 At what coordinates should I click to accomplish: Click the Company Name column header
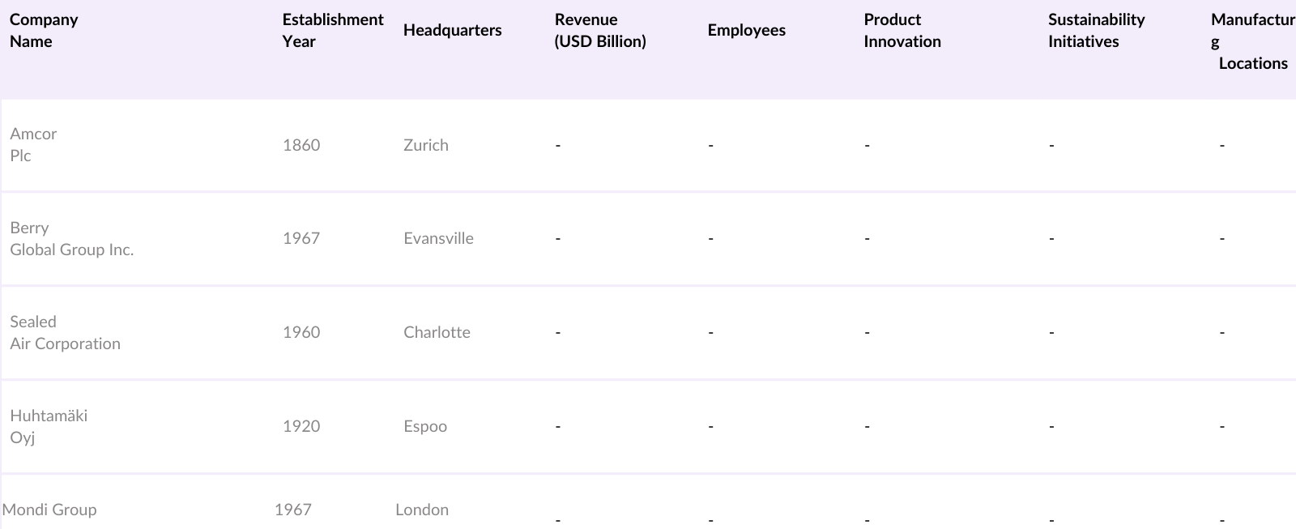tap(44, 31)
